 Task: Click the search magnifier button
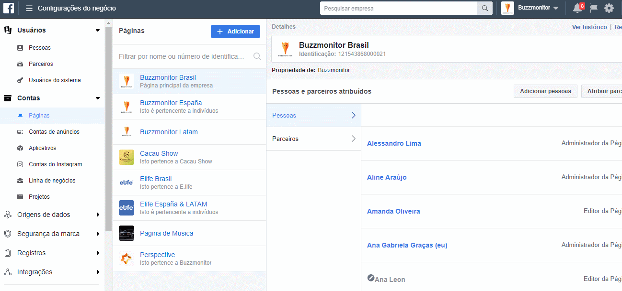click(x=484, y=8)
